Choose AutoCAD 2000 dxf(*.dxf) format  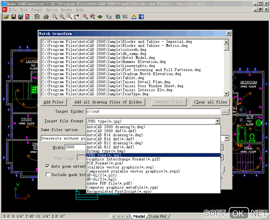pos(153,131)
